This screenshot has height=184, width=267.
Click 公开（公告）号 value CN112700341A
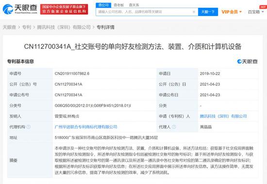tap(68, 84)
